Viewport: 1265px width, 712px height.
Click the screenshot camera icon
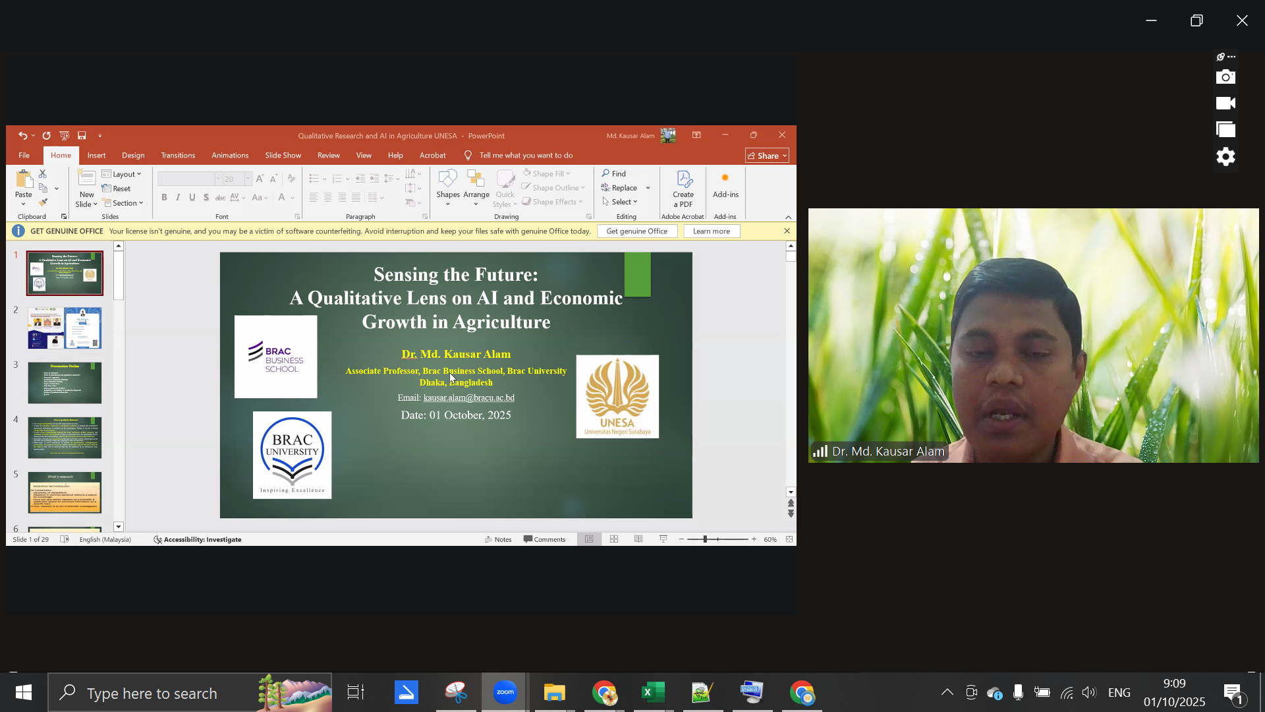tap(1225, 77)
